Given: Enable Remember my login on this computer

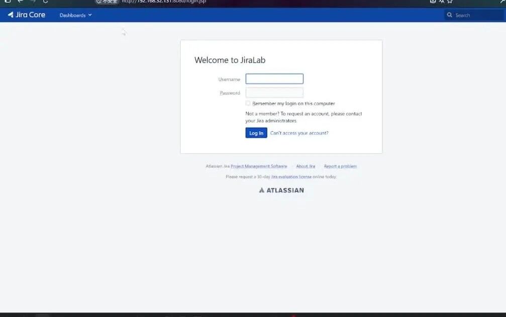Looking at the screenshot, I should pos(248,103).
